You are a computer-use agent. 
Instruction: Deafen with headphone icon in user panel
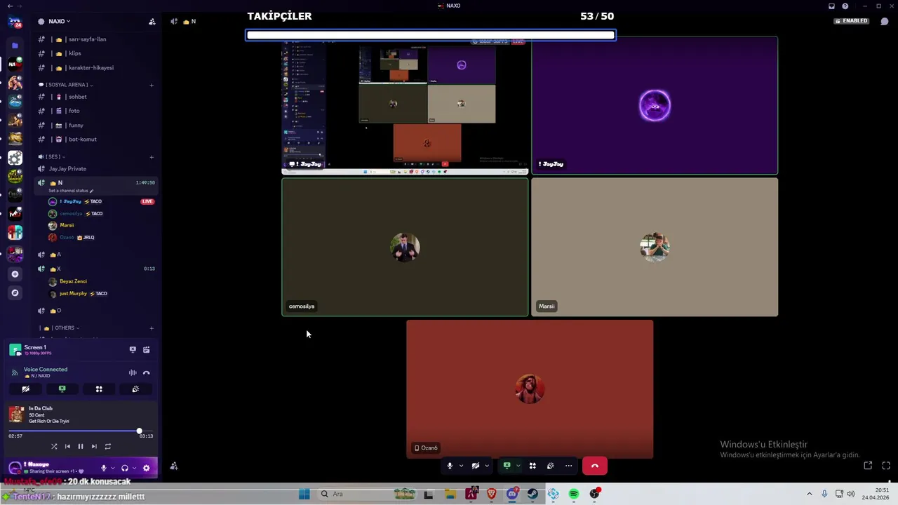[124, 468]
